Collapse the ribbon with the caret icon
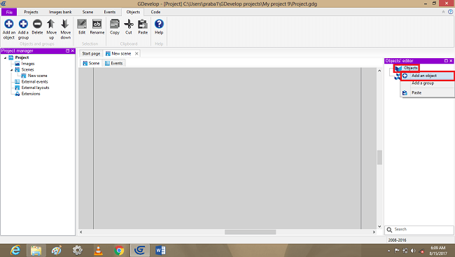Screen dimensions: 455x257 pyautogui.click(x=443, y=12)
